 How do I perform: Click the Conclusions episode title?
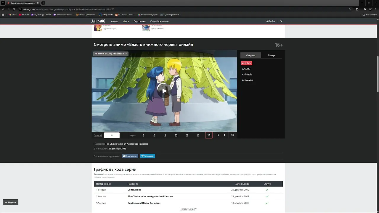coord(134,190)
